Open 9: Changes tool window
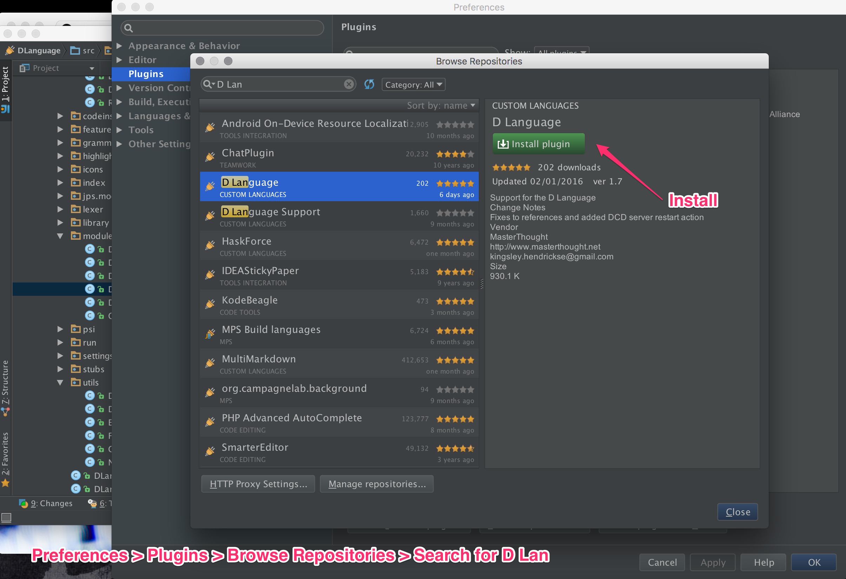 pyautogui.click(x=46, y=503)
